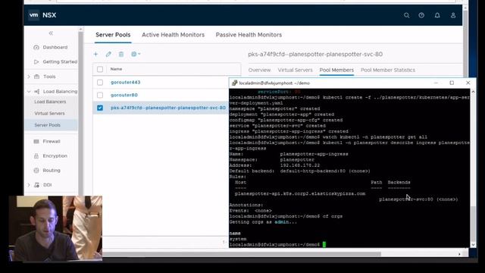
Task: Open Routing section label
Action: point(52,170)
